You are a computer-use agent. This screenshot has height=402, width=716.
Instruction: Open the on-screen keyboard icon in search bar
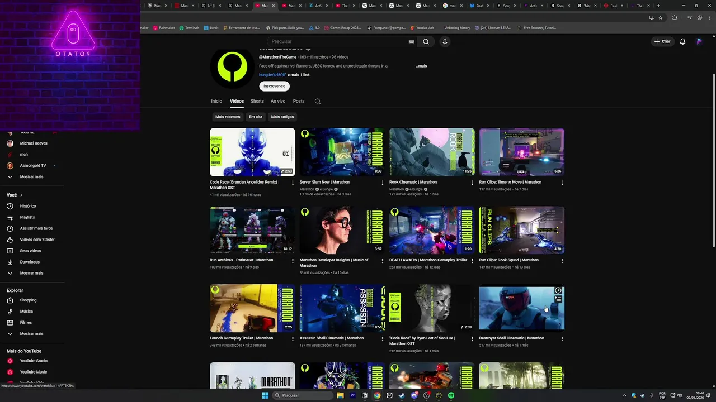411,41
